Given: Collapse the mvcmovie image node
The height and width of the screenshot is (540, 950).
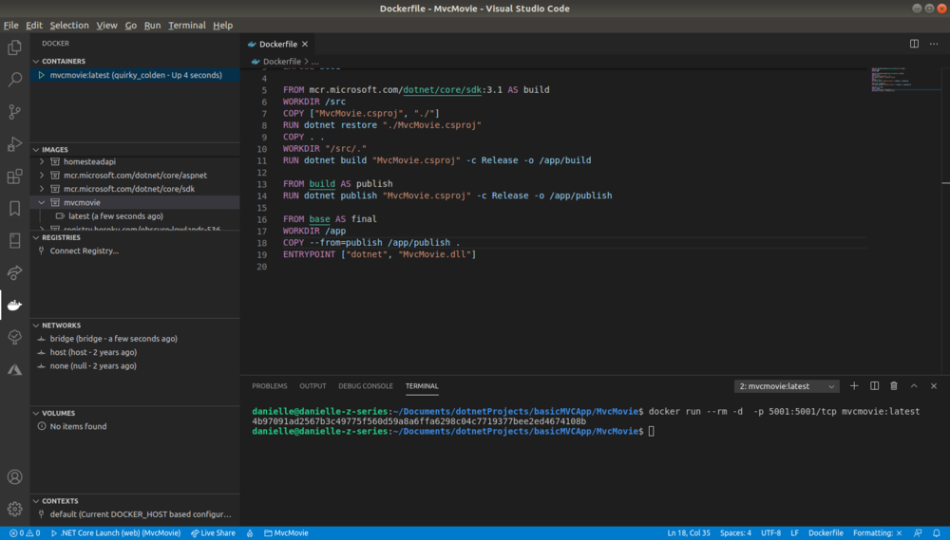Looking at the screenshot, I should click(42, 202).
